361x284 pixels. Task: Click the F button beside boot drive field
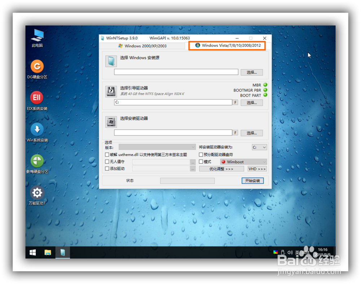tap(235, 102)
